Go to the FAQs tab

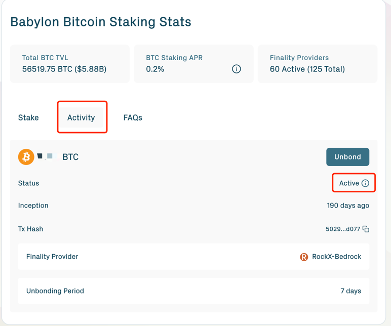tap(133, 117)
